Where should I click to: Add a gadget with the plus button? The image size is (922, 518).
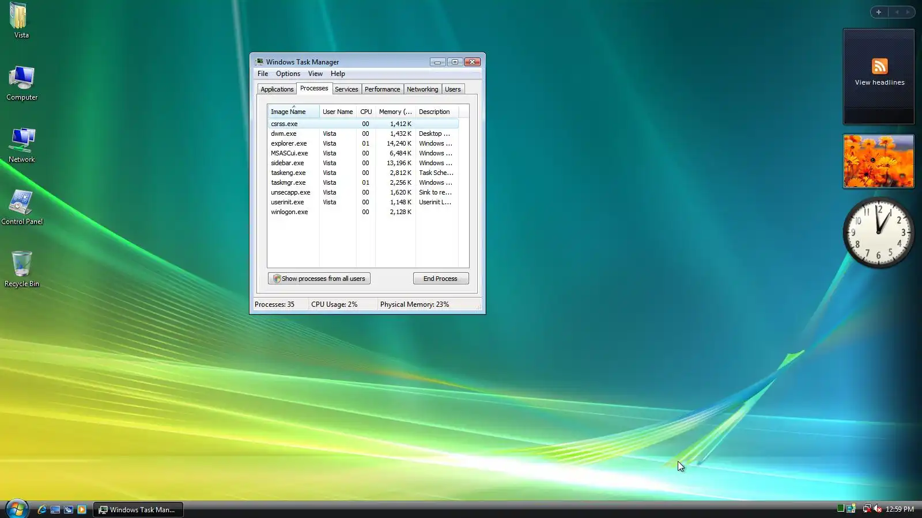879,12
